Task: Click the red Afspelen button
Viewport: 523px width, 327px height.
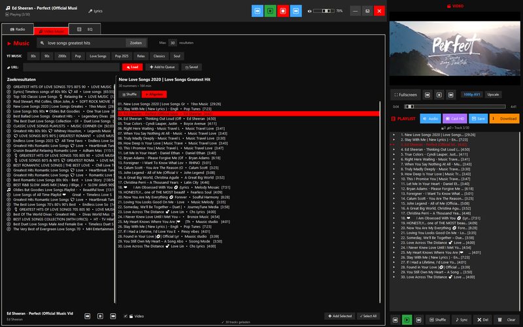Action: coord(154,94)
